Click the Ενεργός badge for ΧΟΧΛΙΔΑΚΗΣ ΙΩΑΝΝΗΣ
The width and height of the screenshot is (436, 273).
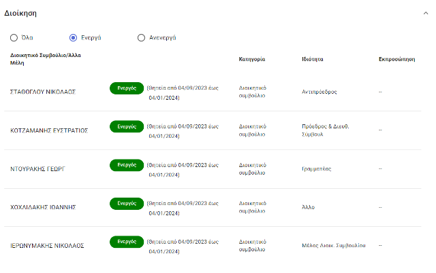[x=127, y=203]
